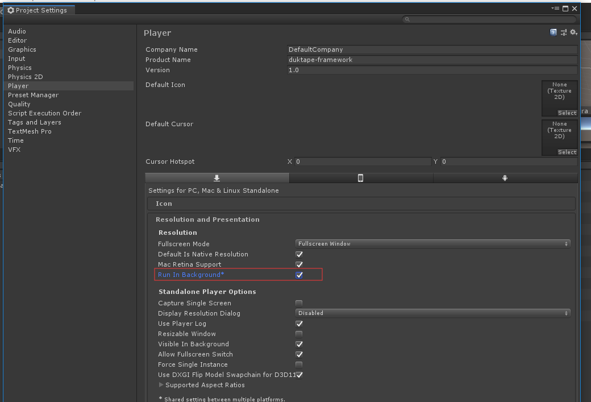Choose the Default Icon texture via Select button
The image size is (591, 402).
pos(567,113)
